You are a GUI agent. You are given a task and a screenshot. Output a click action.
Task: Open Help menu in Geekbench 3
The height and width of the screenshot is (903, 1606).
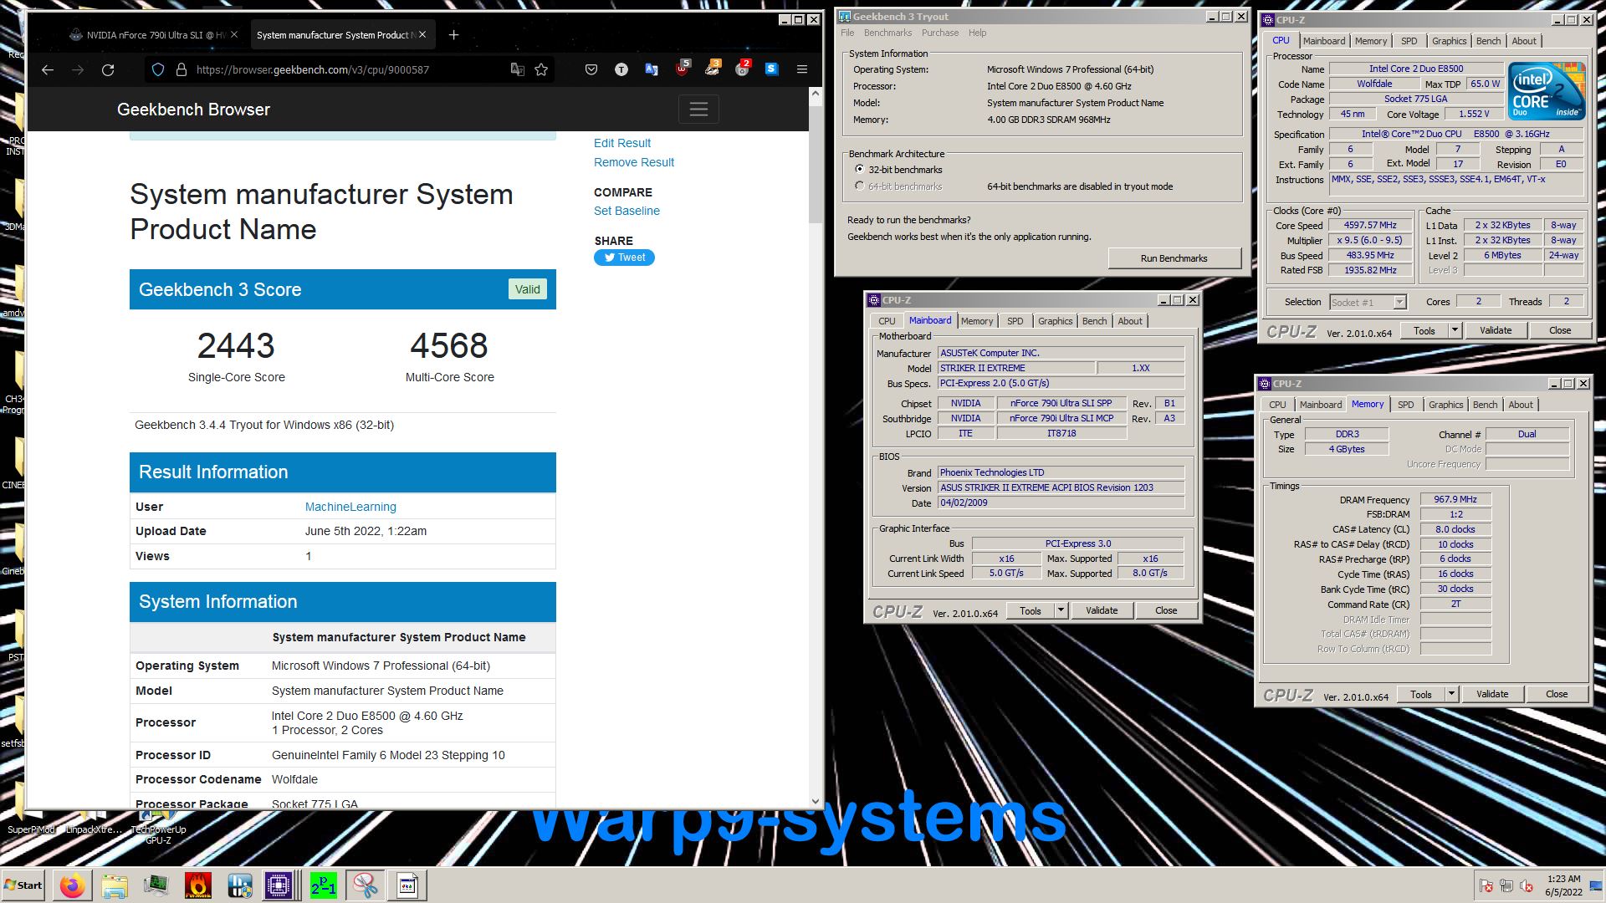(x=977, y=33)
